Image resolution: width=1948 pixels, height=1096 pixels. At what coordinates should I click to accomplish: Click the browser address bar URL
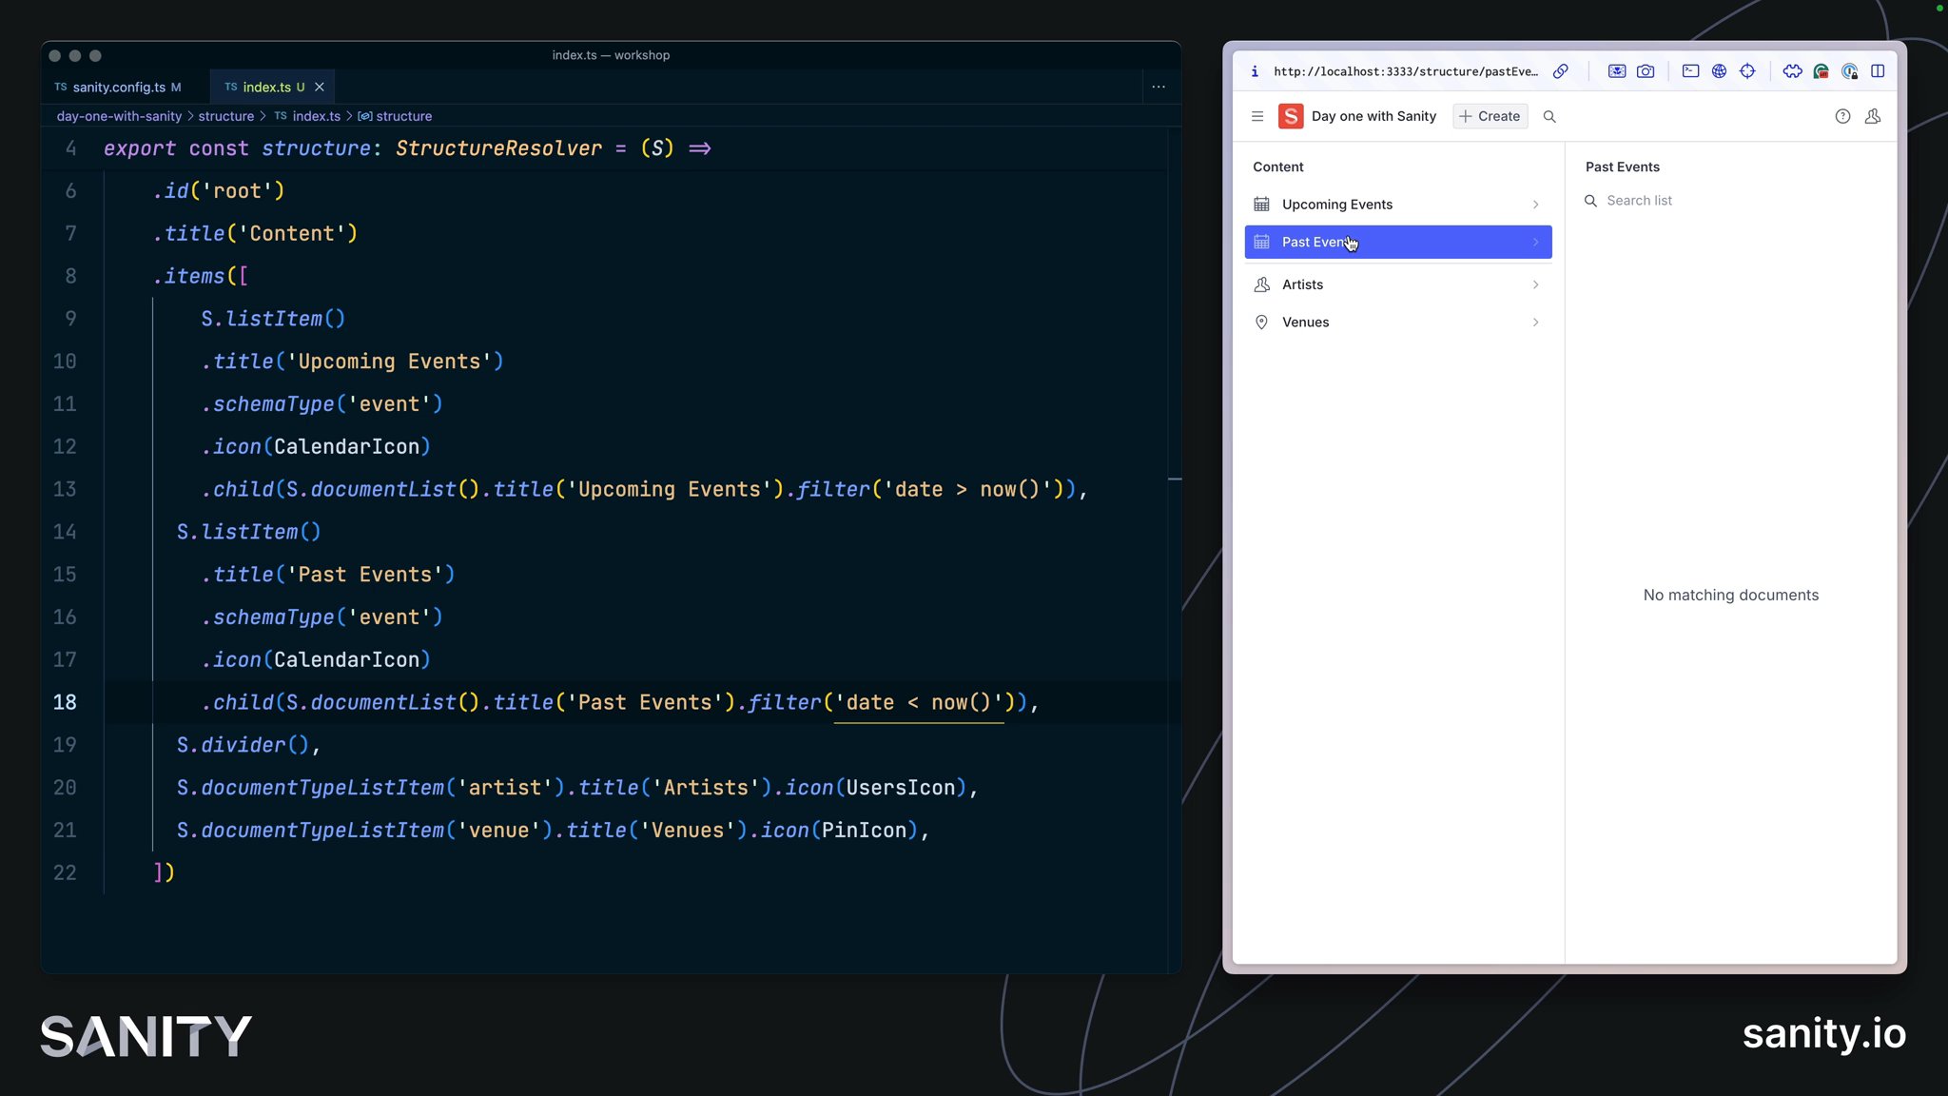(1406, 71)
